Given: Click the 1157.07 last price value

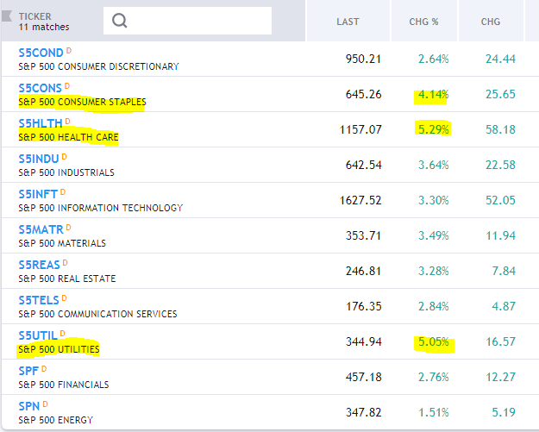Looking at the screenshot, I should point(360,129).
